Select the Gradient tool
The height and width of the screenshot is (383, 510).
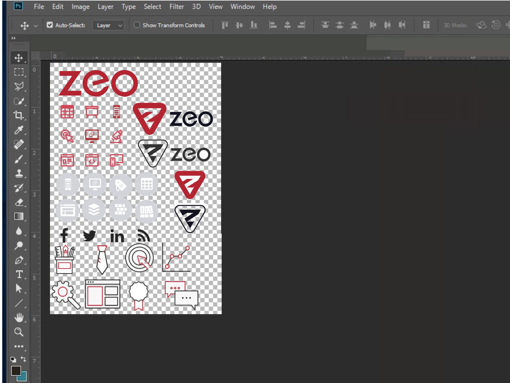pos(19,216)
